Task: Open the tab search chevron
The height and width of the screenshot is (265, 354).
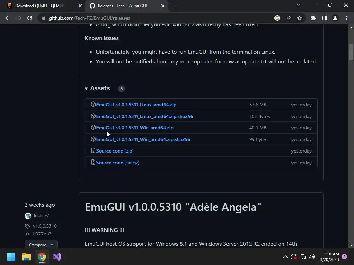Action: (298, 5)
